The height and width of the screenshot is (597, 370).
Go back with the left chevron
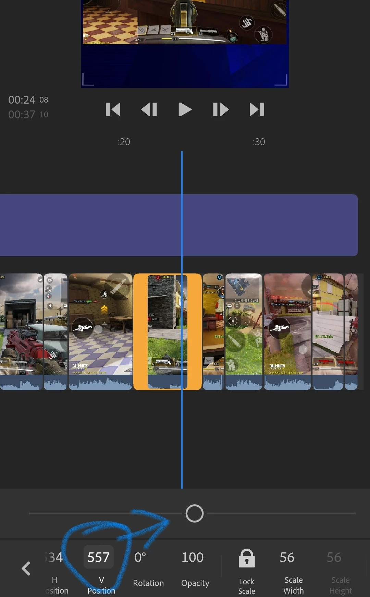click(26, 569)
